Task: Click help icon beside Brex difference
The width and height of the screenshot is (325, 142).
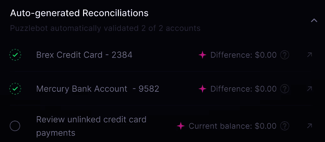Action: [284, 55]
